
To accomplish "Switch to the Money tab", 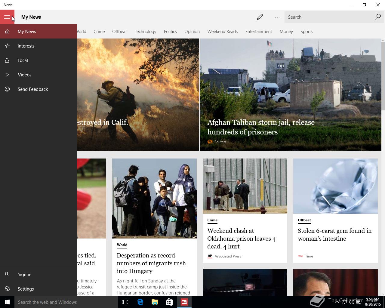I will pyautogui.click(x=286, y=31).
